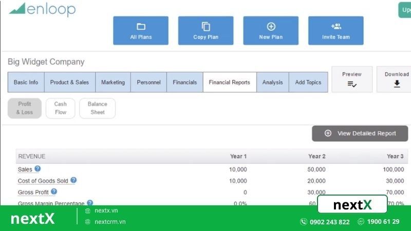This screenshot has width=411, height=231.
Task: Click the Copy Plan duplicate icon
Action: point(206,27)
